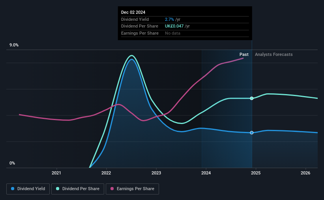The image size is (324, 200).
Task: Click the pink Earnings Per Share legend dot
Action: point(112,189)
